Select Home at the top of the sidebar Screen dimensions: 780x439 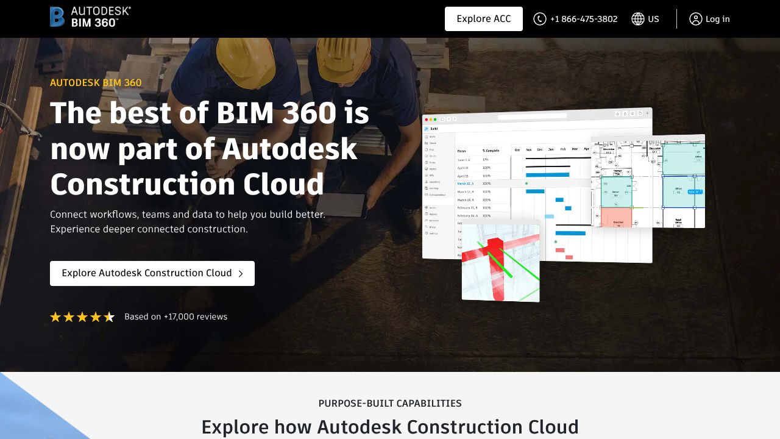(433, 136)
